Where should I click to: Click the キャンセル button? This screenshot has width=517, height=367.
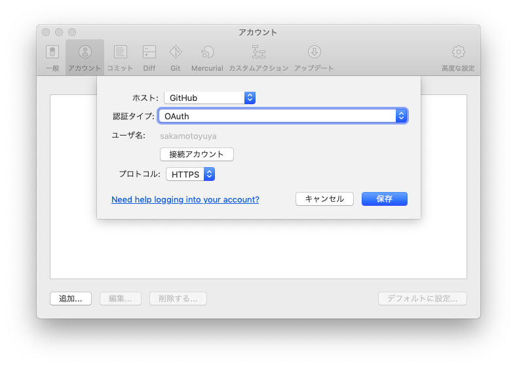point(324,199)
